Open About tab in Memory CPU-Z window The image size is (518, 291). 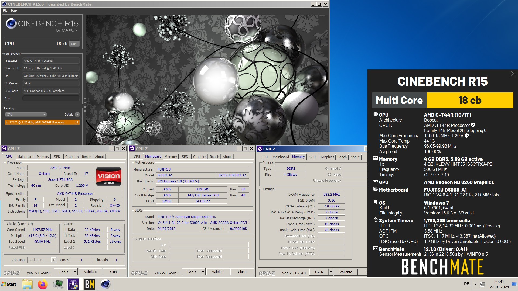[x=355, y=157]
